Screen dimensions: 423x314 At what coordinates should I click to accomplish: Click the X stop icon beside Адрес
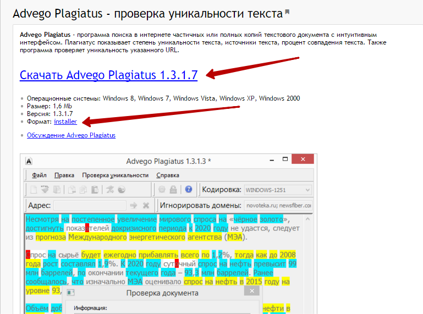point(146,206)
